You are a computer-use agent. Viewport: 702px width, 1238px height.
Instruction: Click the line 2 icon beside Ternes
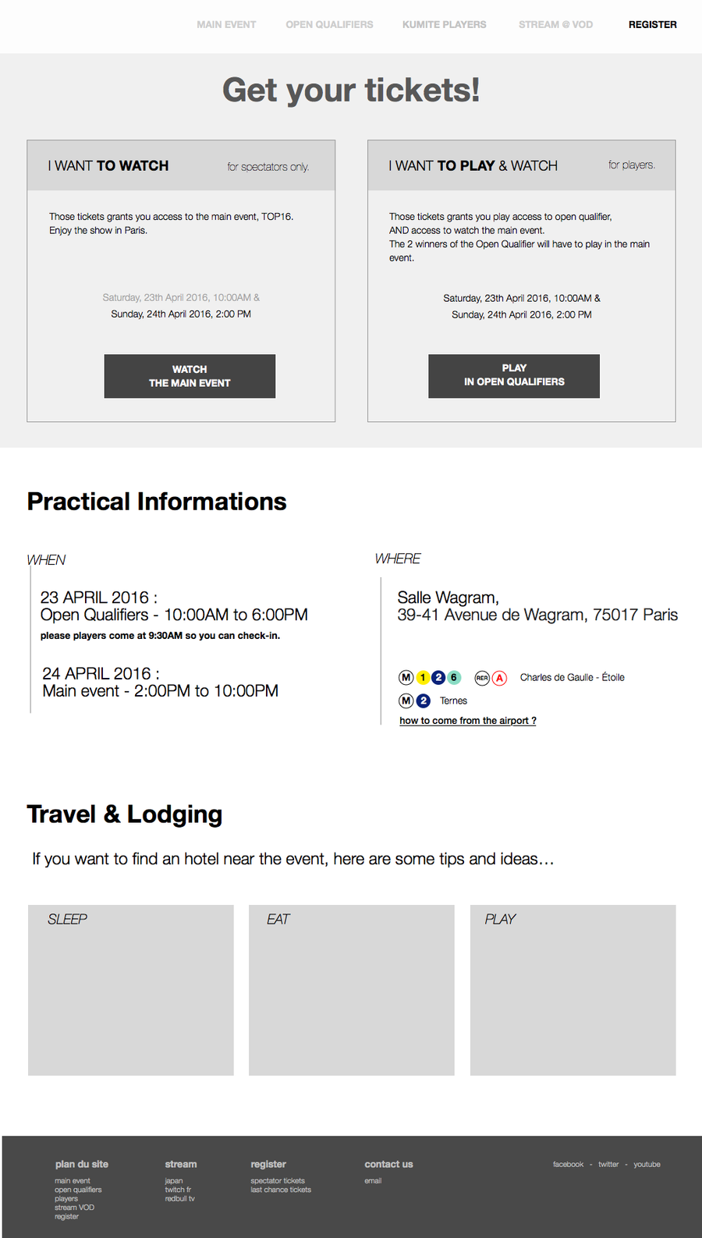[424, 701]
